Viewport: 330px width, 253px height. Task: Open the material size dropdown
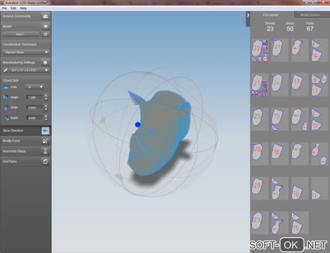29,70
